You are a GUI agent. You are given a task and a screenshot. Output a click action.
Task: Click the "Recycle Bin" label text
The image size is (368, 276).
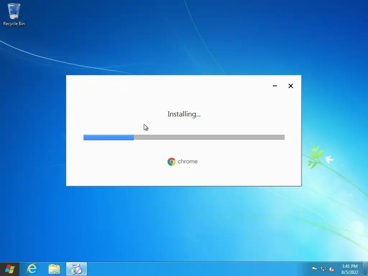coord(14,24)
